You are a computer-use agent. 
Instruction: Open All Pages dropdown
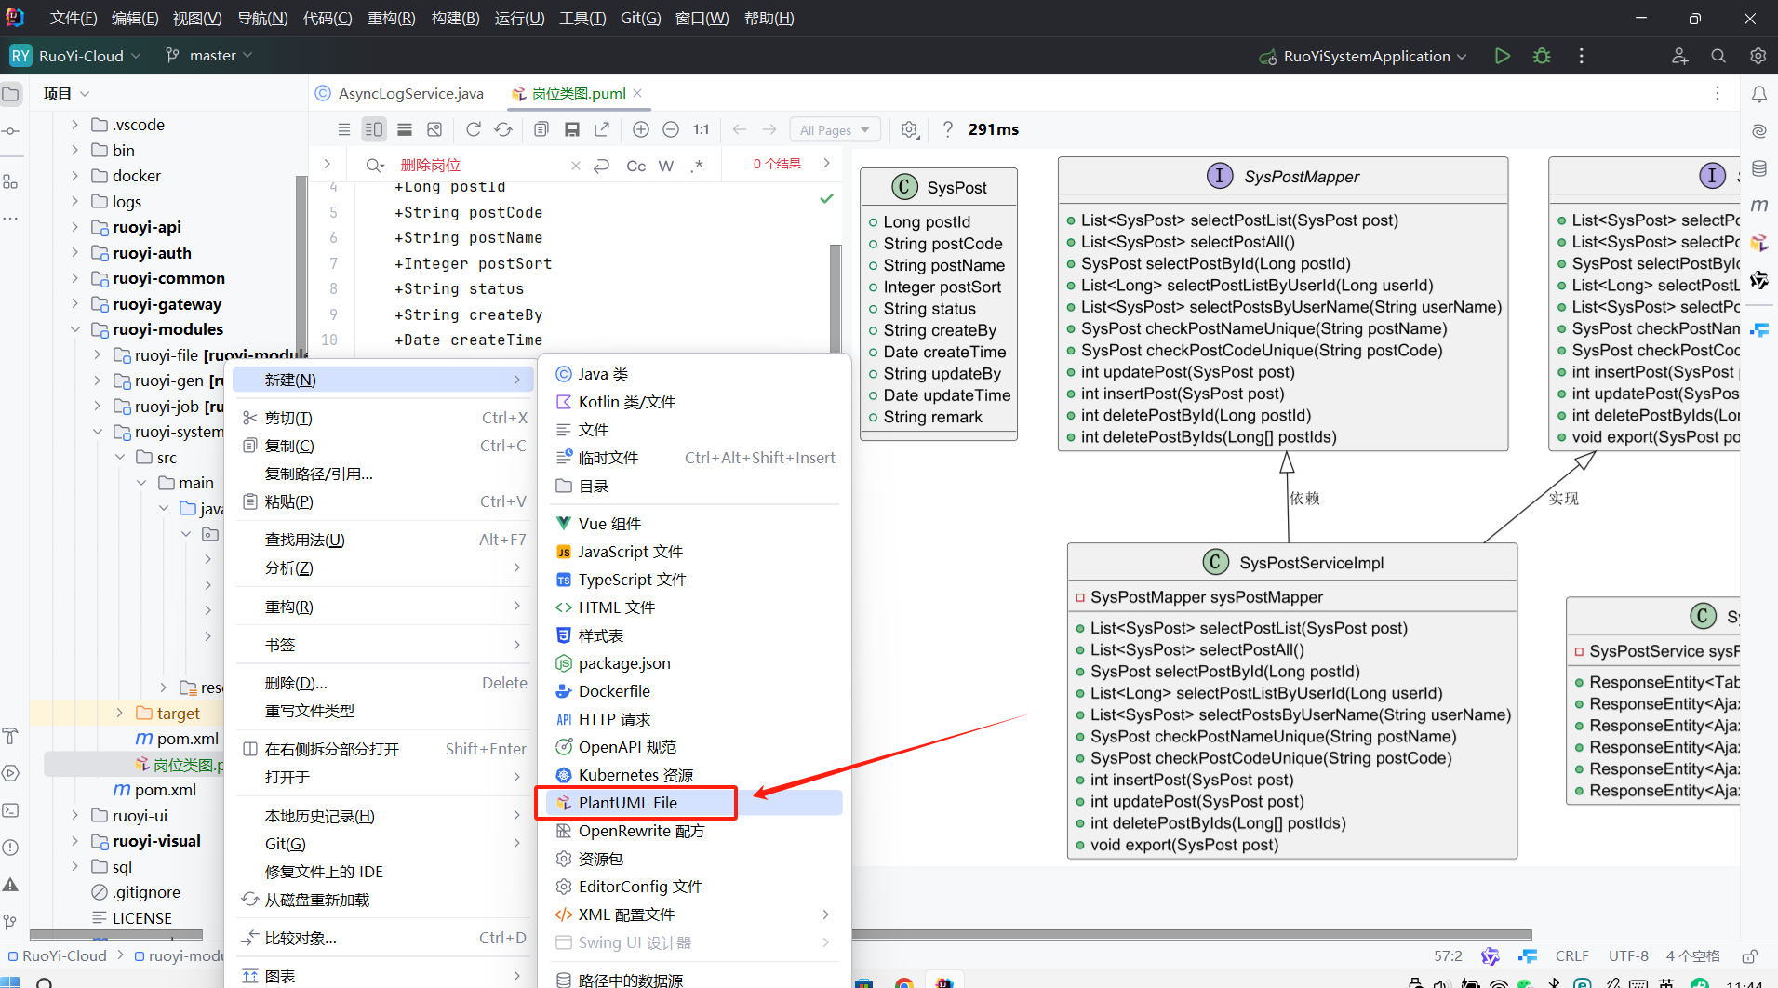point(836,130)
